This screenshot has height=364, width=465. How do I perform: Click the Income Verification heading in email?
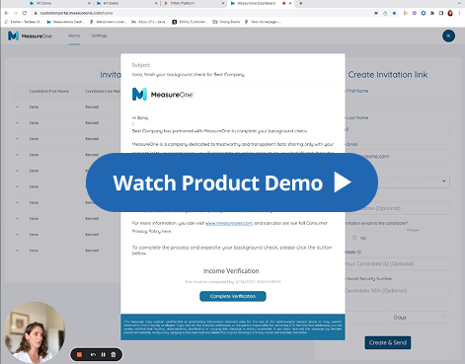[231, 271]
